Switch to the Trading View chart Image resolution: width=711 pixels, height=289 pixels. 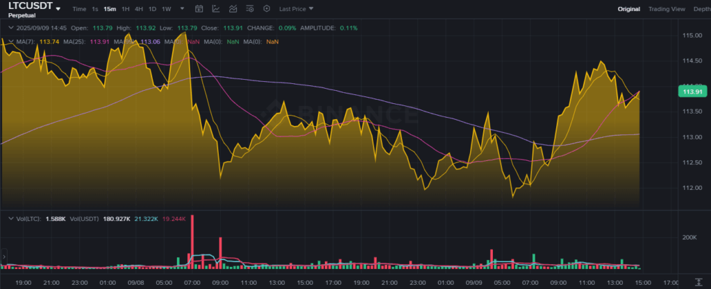pyautogui.click(x=666, y=9)
